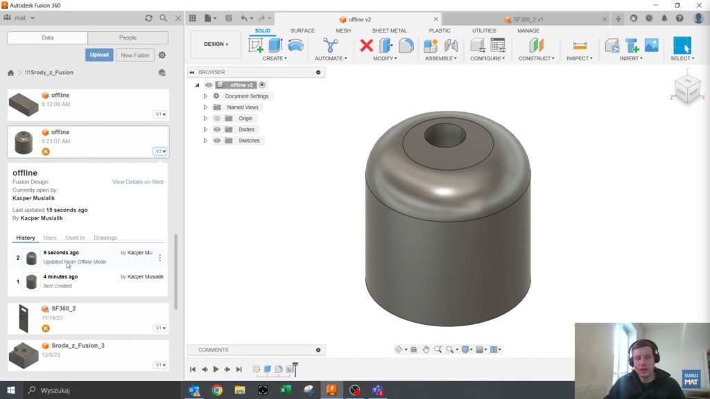Select the Pan tool in navigation bar
The image size is (710, 399).
426,349
